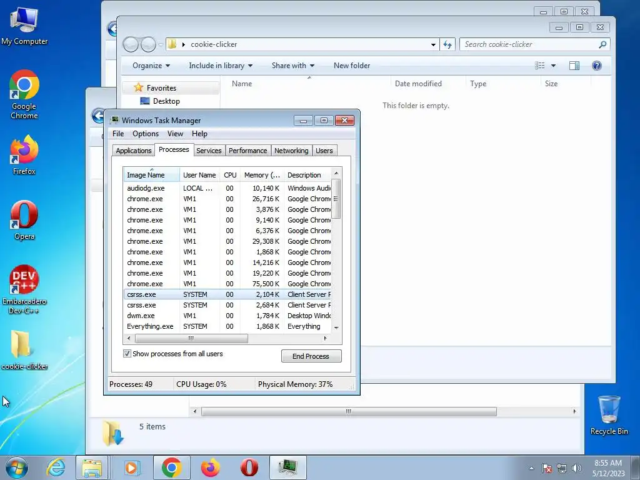Sort processes by CPU column
This screenshot has height=480, width=640.
230,175
